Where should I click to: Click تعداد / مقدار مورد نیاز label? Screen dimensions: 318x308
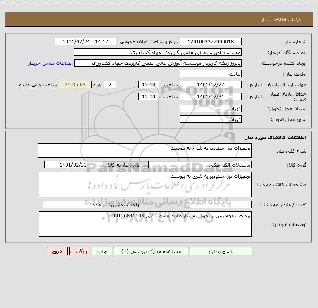tap(283, 205)
